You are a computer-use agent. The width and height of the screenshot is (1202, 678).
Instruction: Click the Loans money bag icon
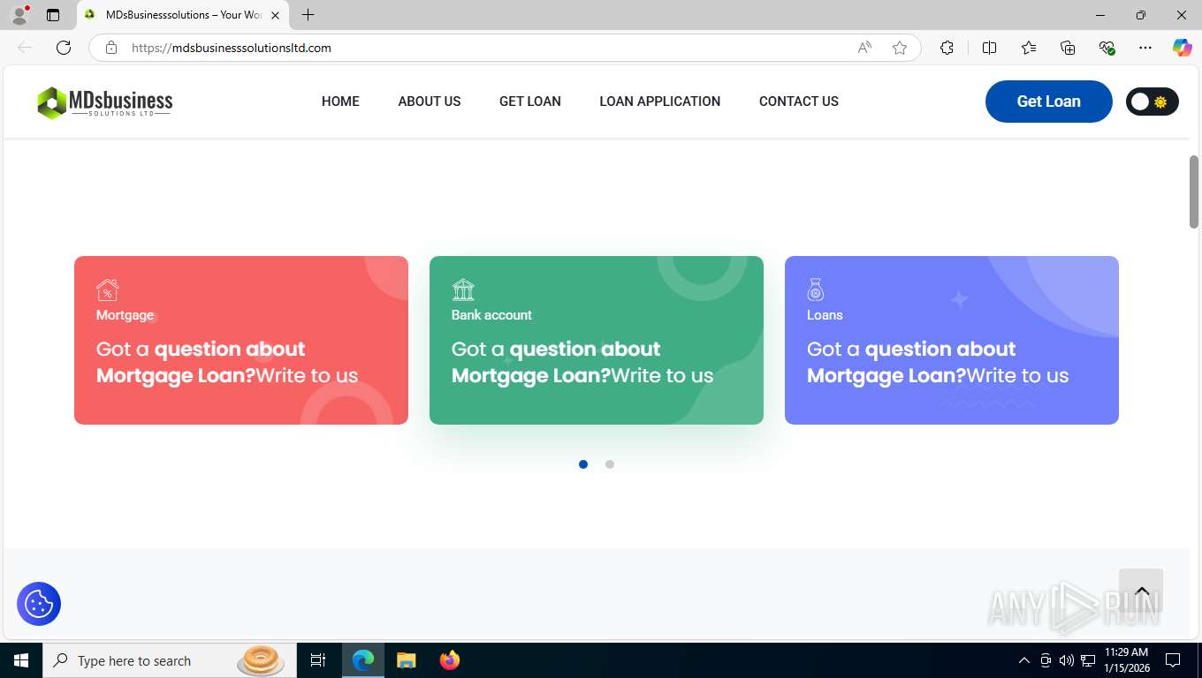click(816, 290)
